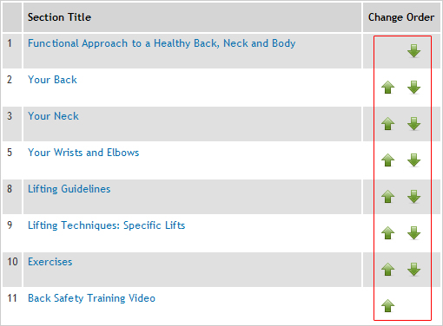Move Exercises section up
Image resolution: width=443 pixels, height=326 pixels.
pyautogui.click(x=388, y=270)
